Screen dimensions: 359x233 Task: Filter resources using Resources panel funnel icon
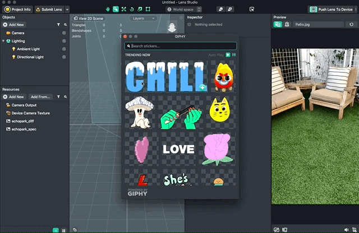tap(58, 97)
